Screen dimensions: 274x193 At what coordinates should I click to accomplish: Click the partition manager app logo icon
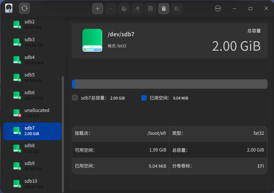point(9,8)
